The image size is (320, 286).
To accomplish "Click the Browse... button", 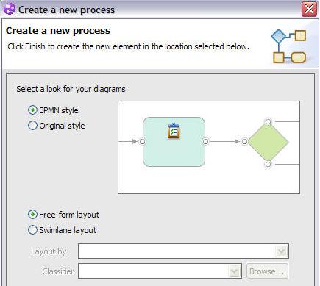I will (267, 271).
